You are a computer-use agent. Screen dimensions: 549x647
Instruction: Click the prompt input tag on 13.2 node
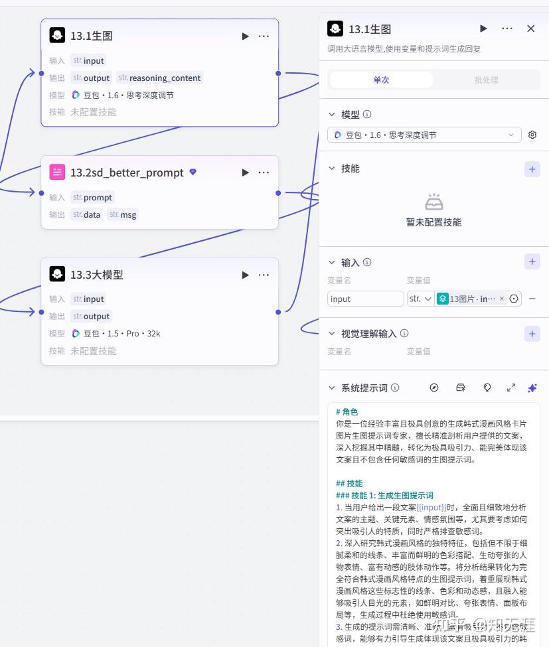(92, 198)
